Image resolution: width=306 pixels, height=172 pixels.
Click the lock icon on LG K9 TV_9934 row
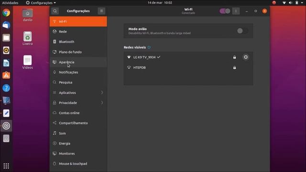(x=234, y=57)
